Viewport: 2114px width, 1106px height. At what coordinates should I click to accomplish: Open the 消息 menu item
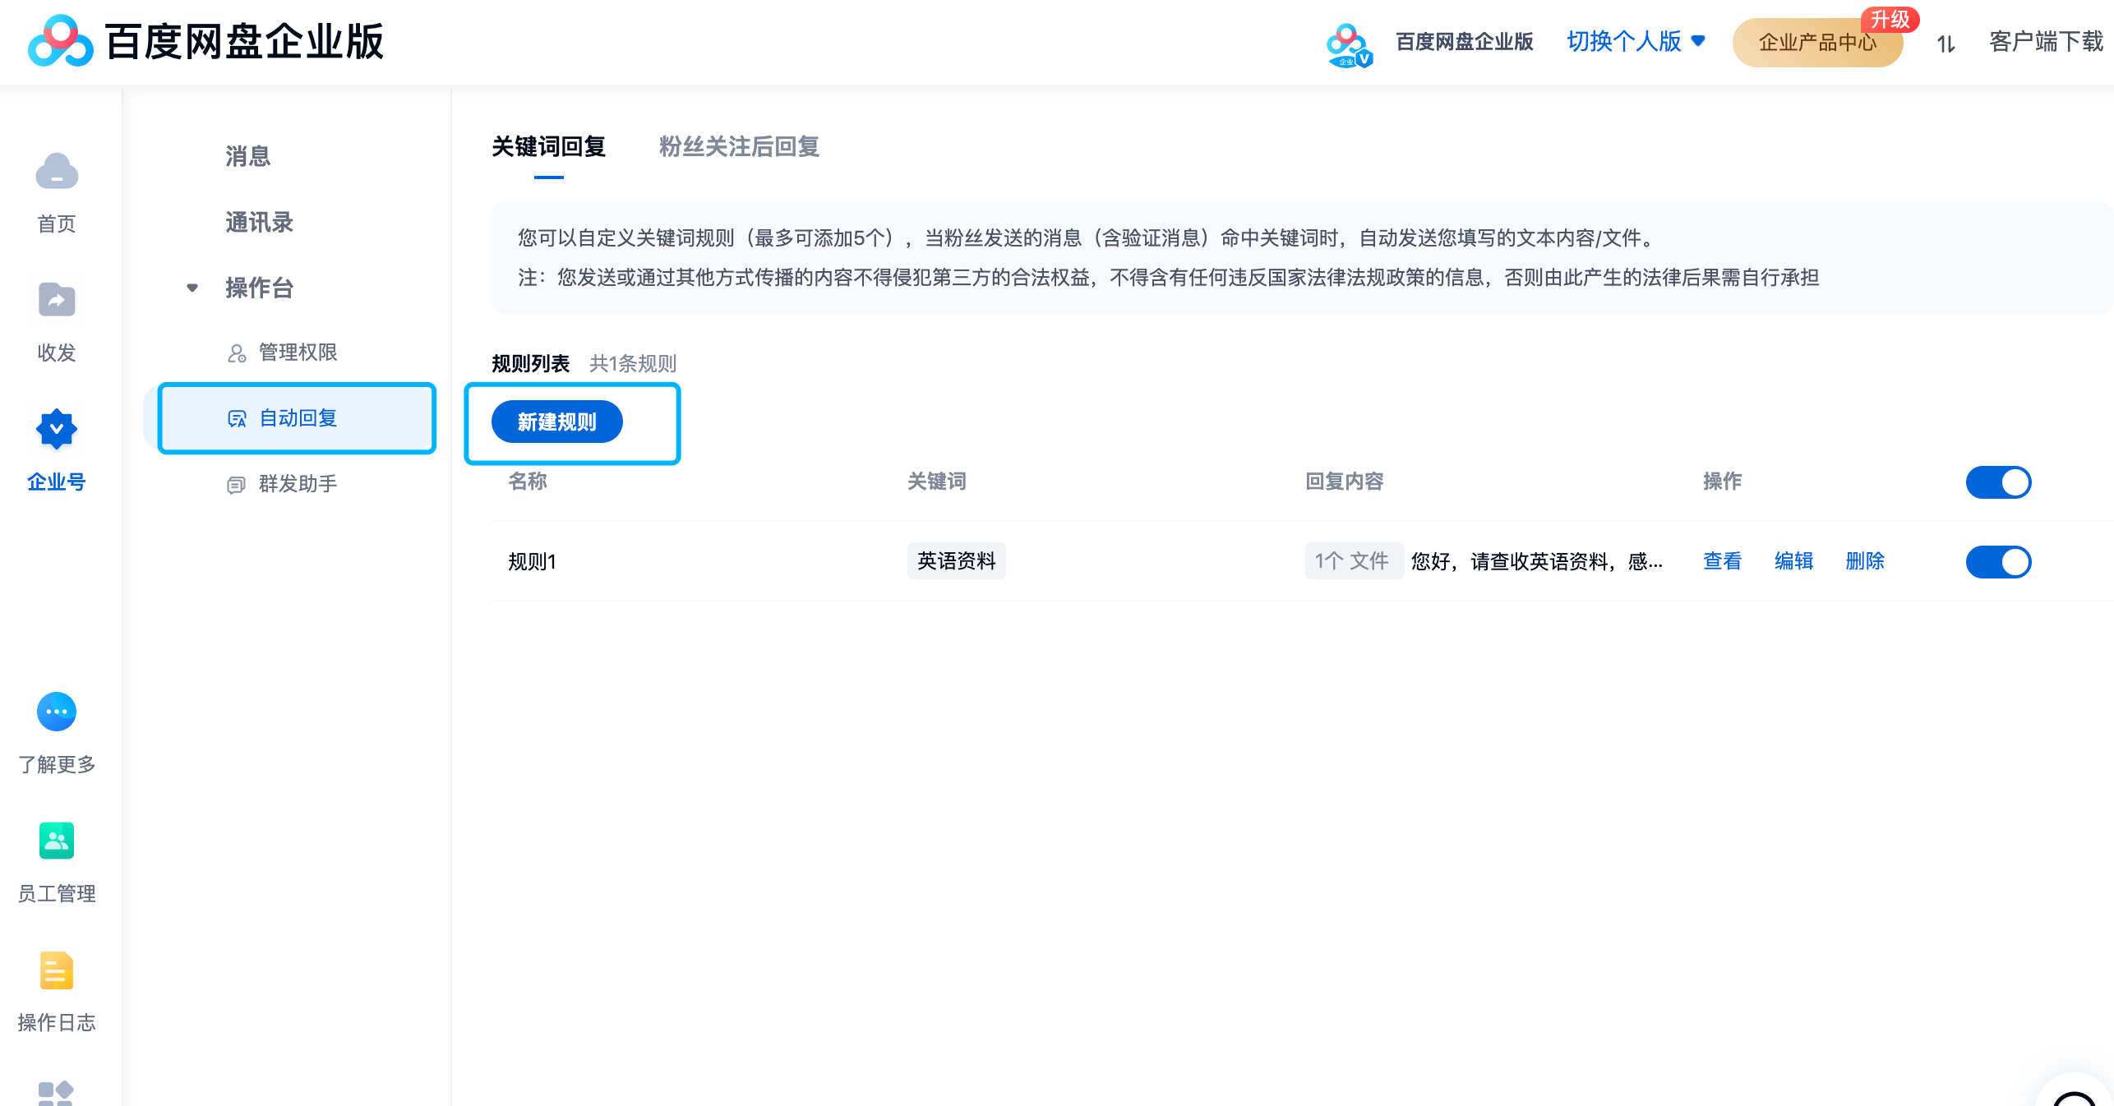click(247, 156)
